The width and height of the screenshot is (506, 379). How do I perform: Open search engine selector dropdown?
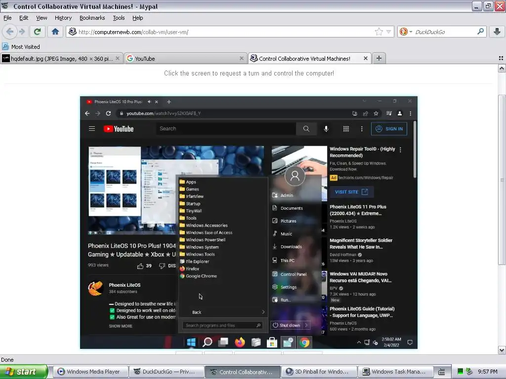tap(405, 32)
